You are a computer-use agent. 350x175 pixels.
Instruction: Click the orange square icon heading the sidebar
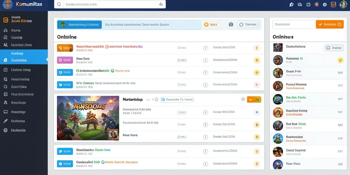tap(6, 20)
